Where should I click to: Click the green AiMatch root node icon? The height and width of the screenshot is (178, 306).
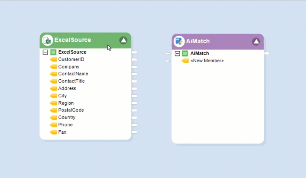tap(185, 54)
